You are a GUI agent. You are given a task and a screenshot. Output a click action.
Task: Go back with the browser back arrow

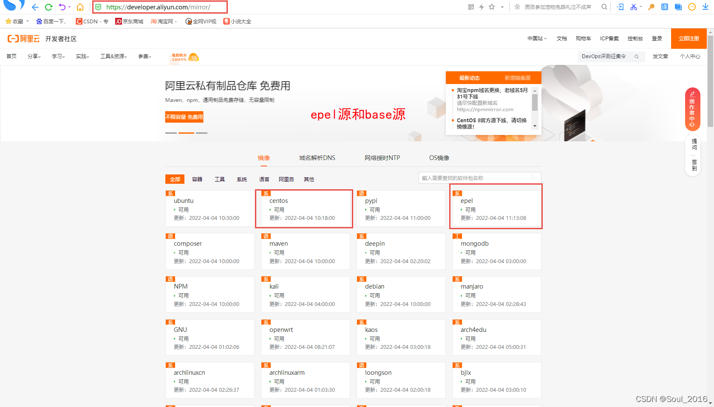35,7
